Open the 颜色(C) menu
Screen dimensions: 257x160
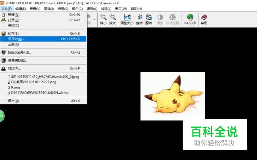(77, 9)
